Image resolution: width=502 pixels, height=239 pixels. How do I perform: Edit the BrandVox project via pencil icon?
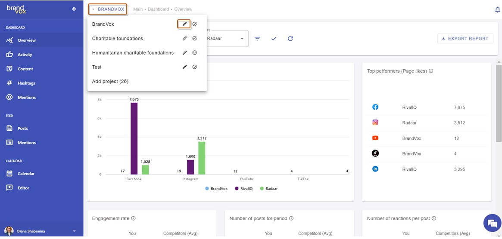pos(184,24)
